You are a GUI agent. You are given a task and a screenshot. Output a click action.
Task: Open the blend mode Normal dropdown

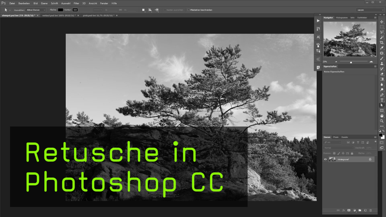[338, 148]
